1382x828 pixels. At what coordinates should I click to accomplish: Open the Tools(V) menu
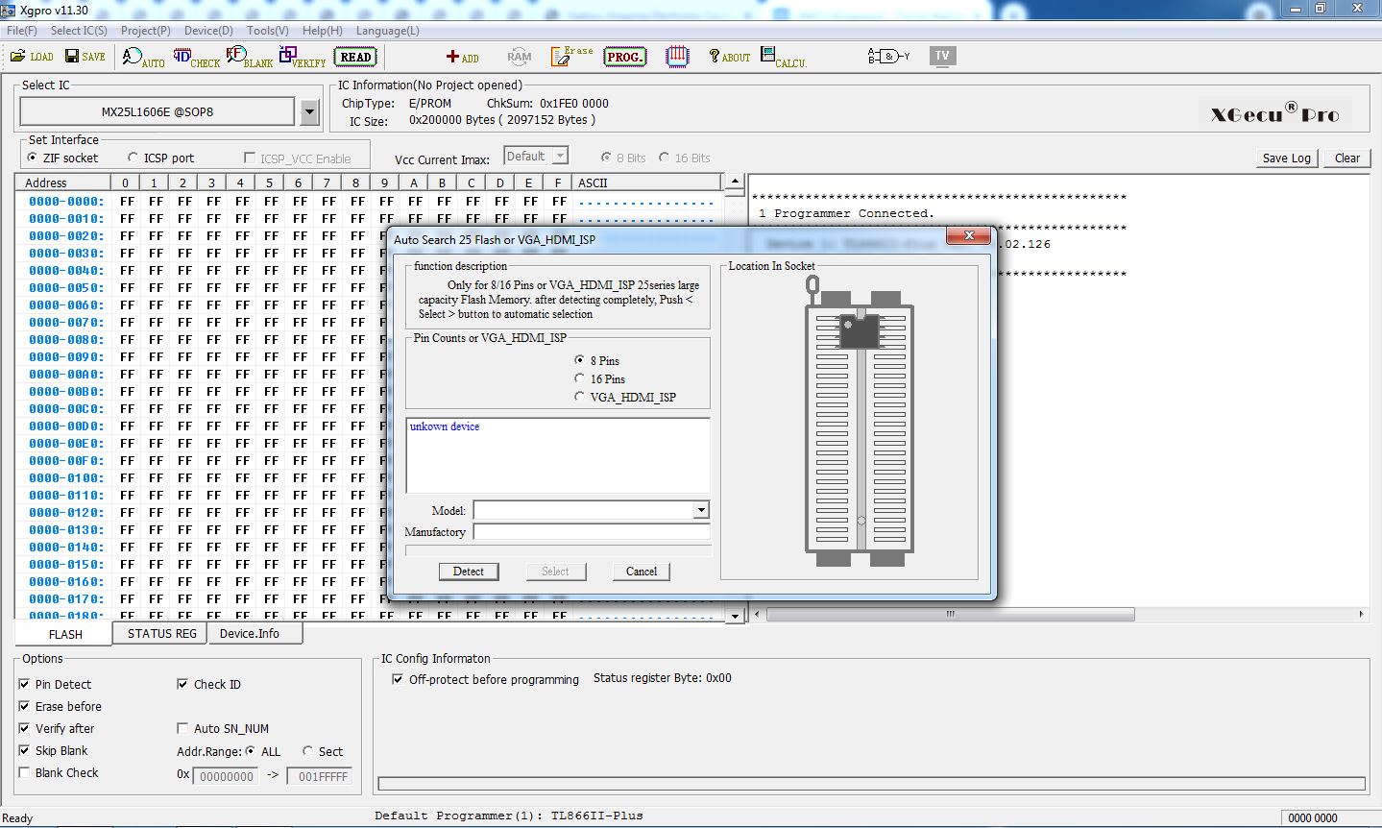click(x=267, y=31)
